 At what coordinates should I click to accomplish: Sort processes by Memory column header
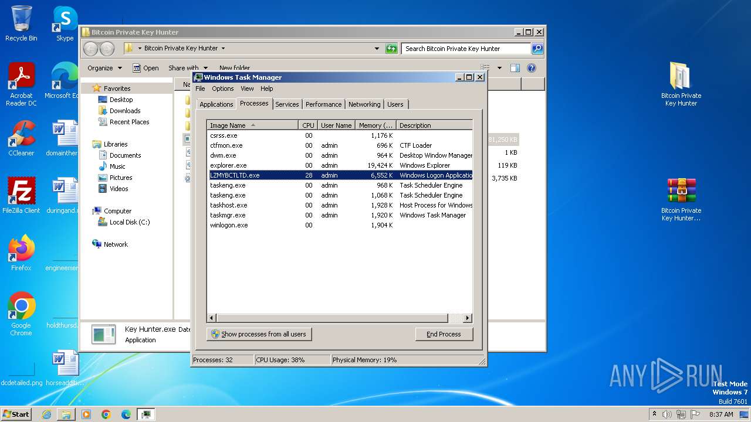tap(375, 125)
